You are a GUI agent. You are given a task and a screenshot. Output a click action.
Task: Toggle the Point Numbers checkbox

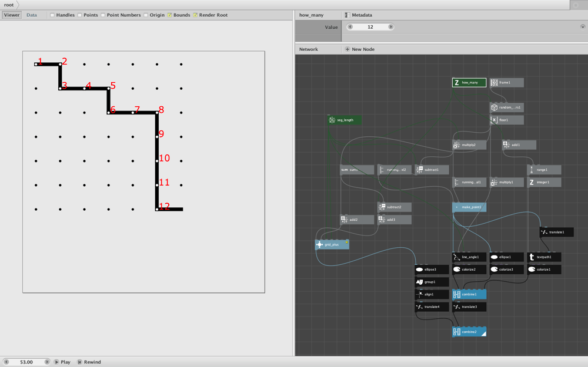tap(103, 15)
